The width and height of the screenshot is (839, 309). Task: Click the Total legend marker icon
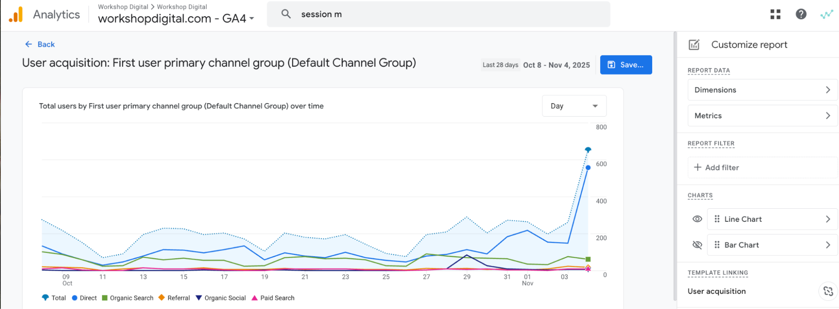pos(45,298)
